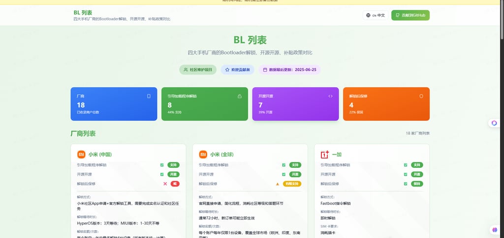The width and height of the screenshot is (504, 238).
Task: Click the yellow 有限支持 badge
Action: pyautogui.click(x=292, y=184)
